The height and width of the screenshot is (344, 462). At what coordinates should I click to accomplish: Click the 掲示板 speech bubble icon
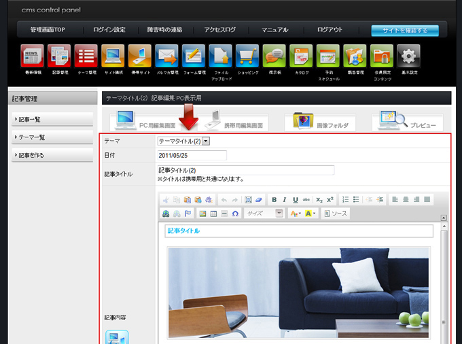[x=274, y=55]
